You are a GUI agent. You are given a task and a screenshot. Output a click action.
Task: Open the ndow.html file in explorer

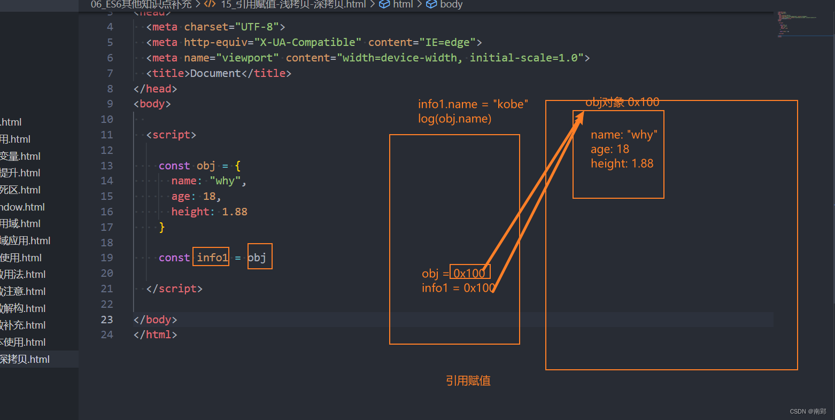[22, 207]
